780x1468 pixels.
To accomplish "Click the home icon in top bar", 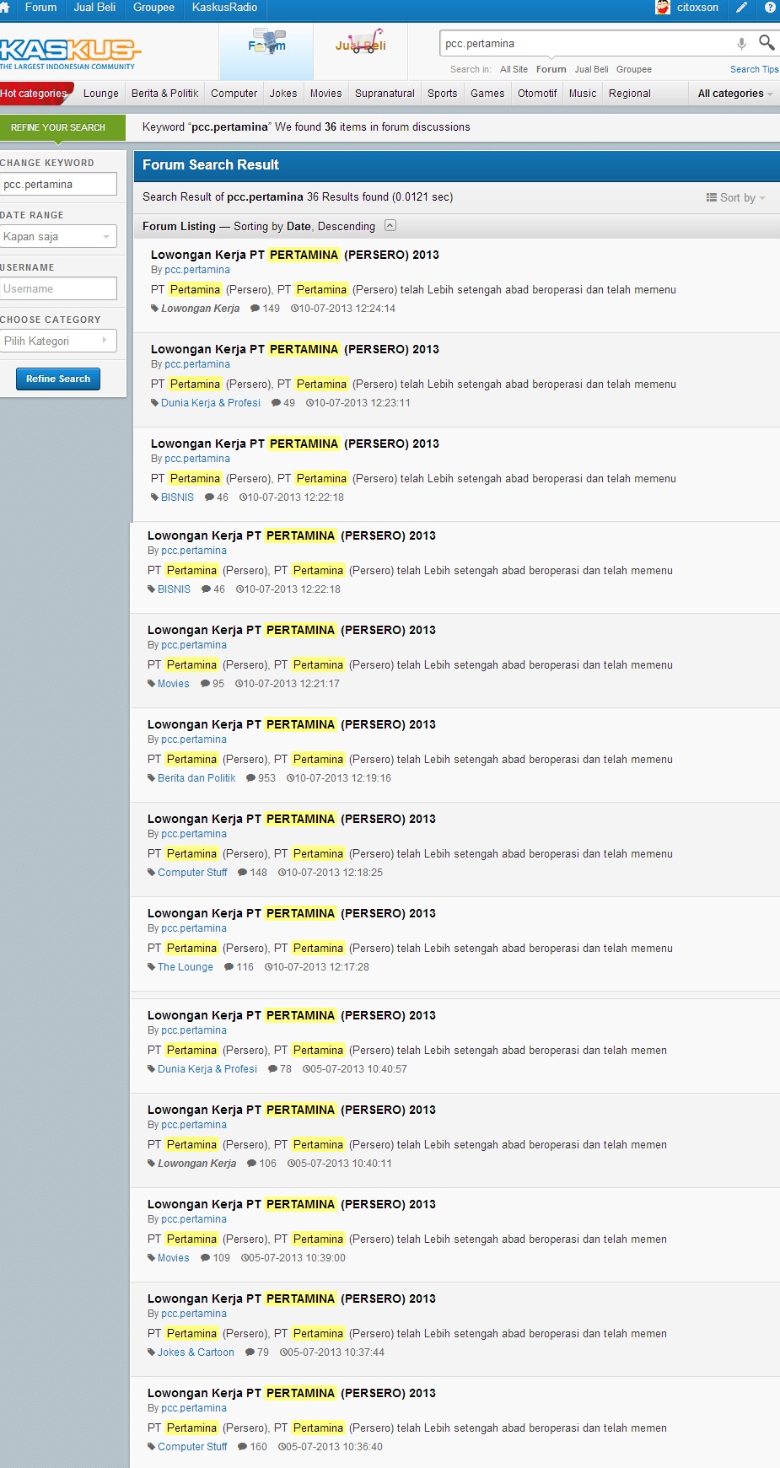I will 4,8.
